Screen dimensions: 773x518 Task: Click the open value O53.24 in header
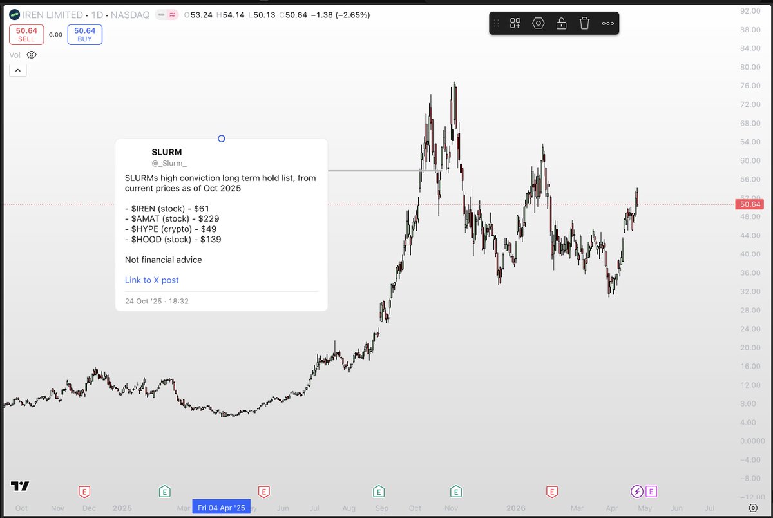click(x=197, y=15)
